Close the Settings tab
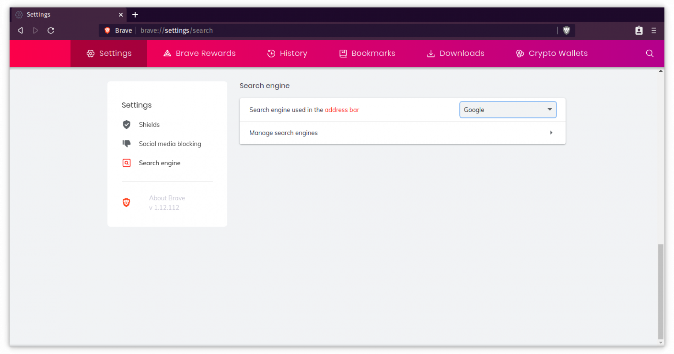674x354 pixels. (x=121, y=15)
